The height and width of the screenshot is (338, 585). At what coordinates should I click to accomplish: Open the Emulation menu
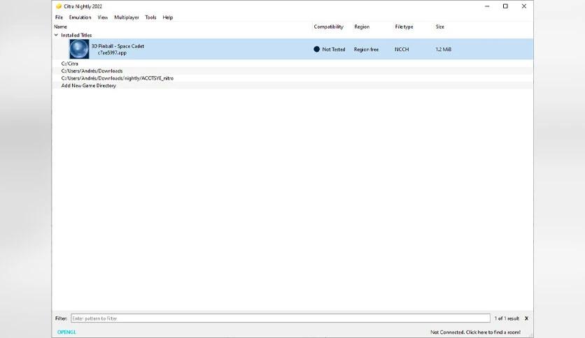pos(80,17)
